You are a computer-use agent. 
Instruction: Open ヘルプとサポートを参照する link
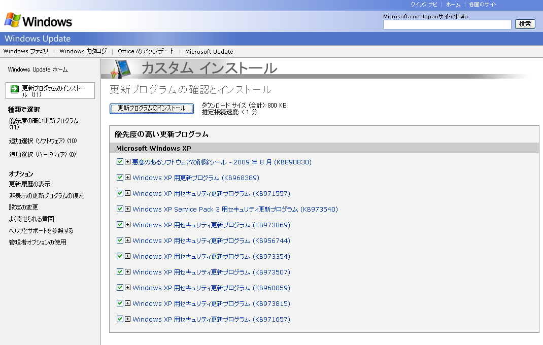pos(41,231)
